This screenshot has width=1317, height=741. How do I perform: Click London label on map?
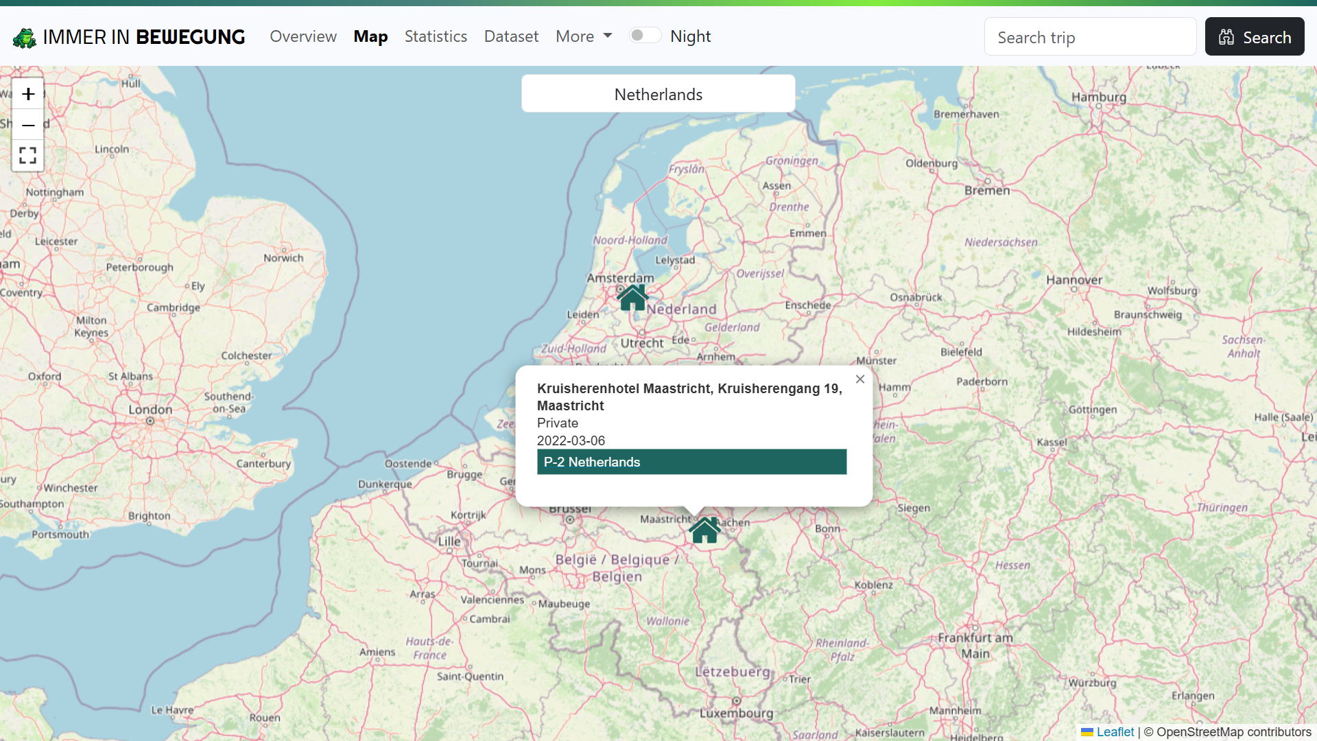(150, 410)
